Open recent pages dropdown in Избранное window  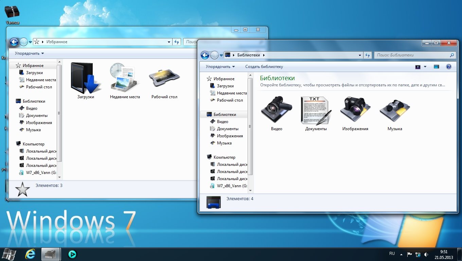[x=30, y=42]
